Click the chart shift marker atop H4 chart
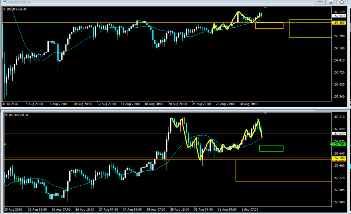 (265, 8)
